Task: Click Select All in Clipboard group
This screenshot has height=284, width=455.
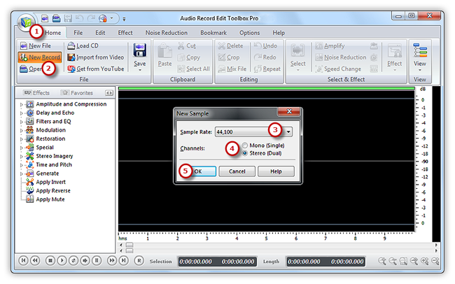Action: (193, 69)
